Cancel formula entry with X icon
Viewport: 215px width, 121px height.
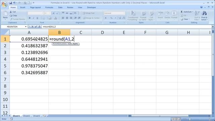(33, 27)
